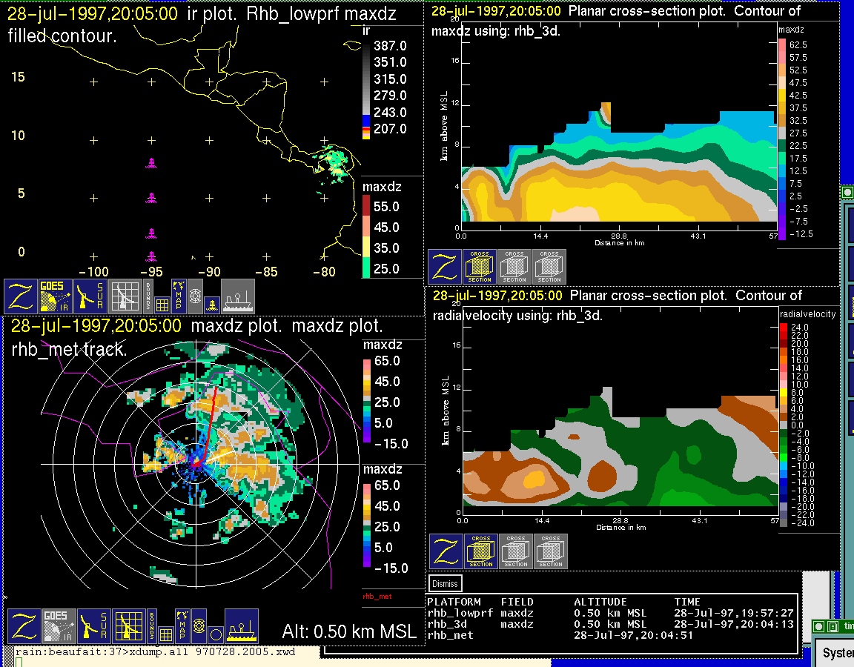Click the ship track icon in maxdz plot
The height and width of the screenshot is (667, 854).
point(241,626)
